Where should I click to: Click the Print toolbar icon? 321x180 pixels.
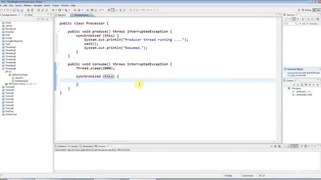tap(22, 10)
